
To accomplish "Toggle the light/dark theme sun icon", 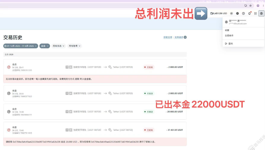I will click(x=231, y=13).
